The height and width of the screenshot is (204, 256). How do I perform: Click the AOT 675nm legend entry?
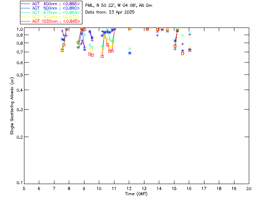tap(50, 12)
